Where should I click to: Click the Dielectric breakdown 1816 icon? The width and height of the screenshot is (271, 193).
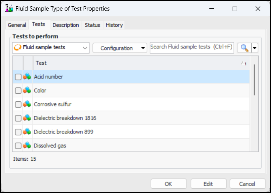[27, 118]
